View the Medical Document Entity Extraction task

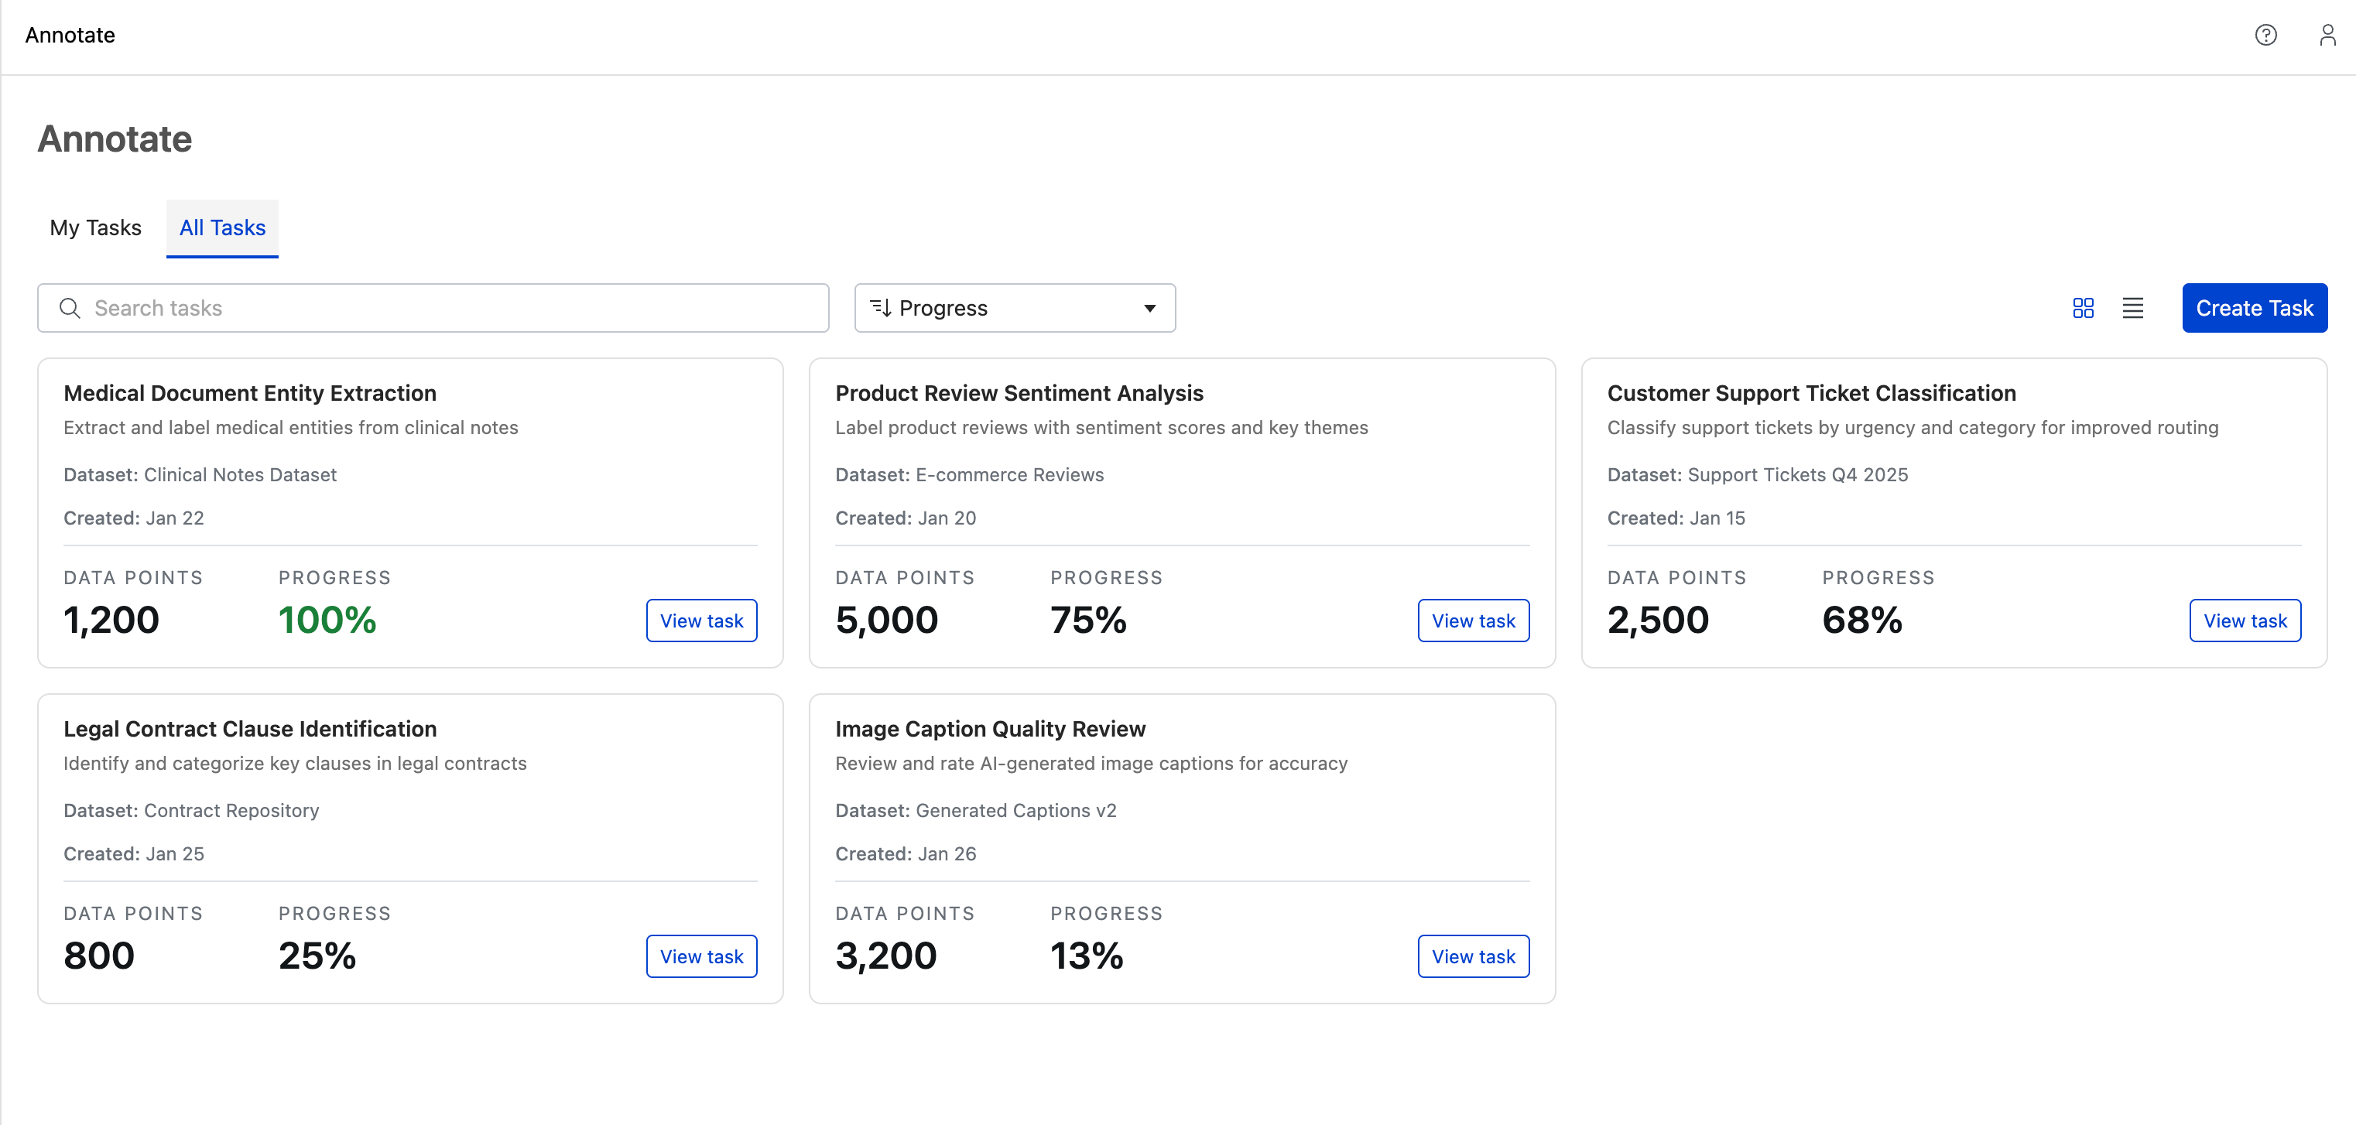click(700, 620)
